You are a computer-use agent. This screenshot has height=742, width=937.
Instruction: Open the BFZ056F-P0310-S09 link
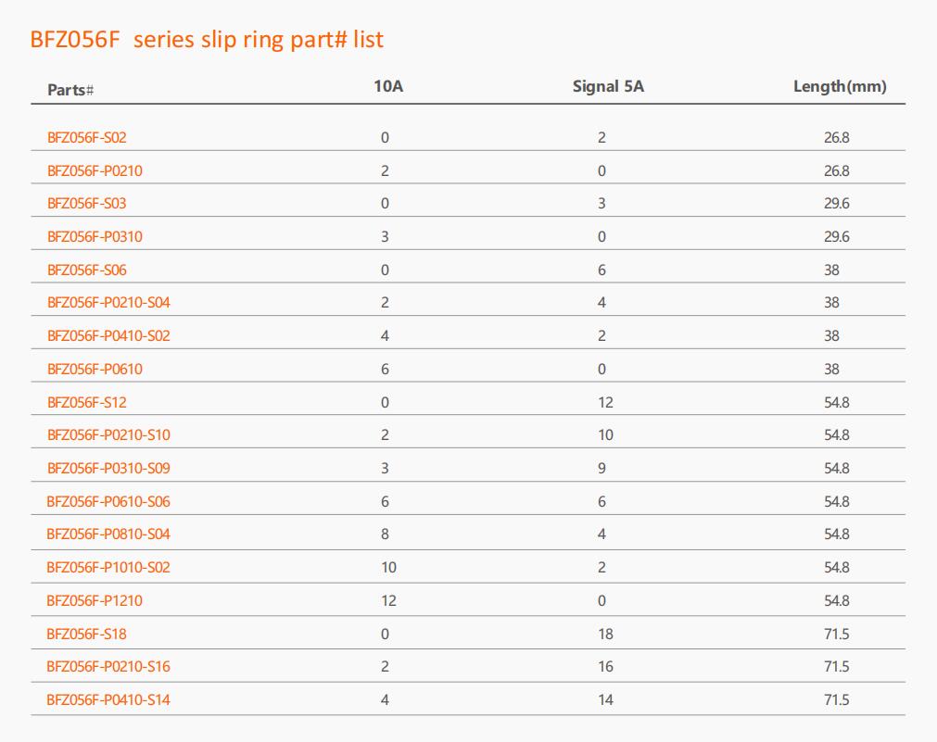(x=108, y=469)
